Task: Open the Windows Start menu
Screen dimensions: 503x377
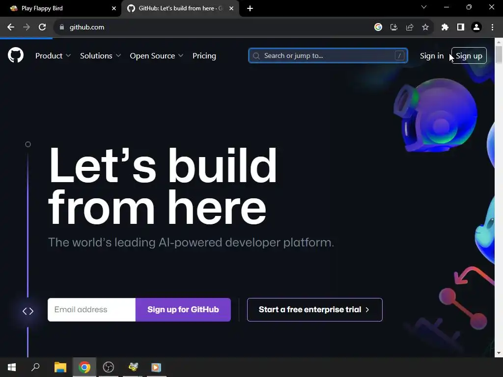Action: pyautogui.click(x=12, y=367)
